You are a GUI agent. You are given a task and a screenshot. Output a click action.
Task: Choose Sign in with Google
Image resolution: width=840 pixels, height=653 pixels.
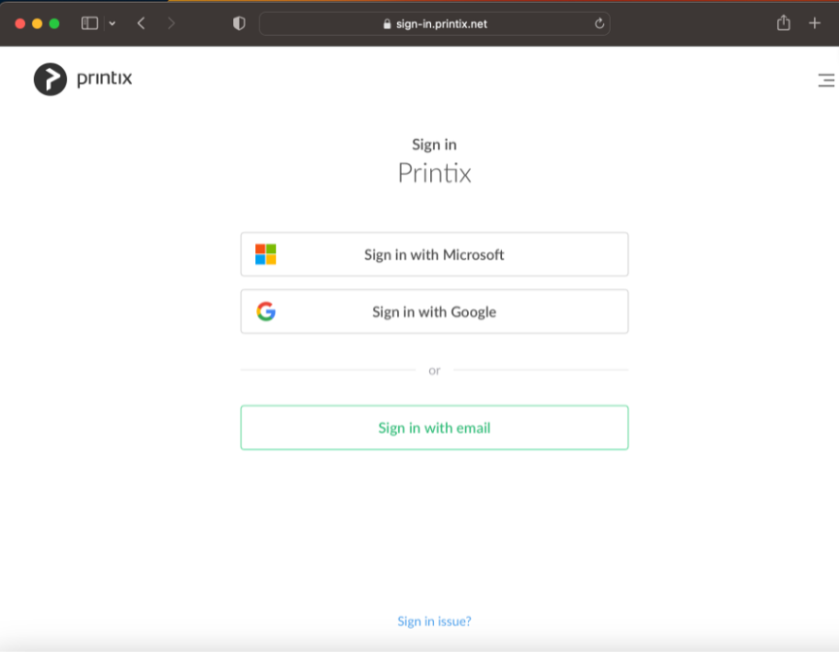point(434,311)
